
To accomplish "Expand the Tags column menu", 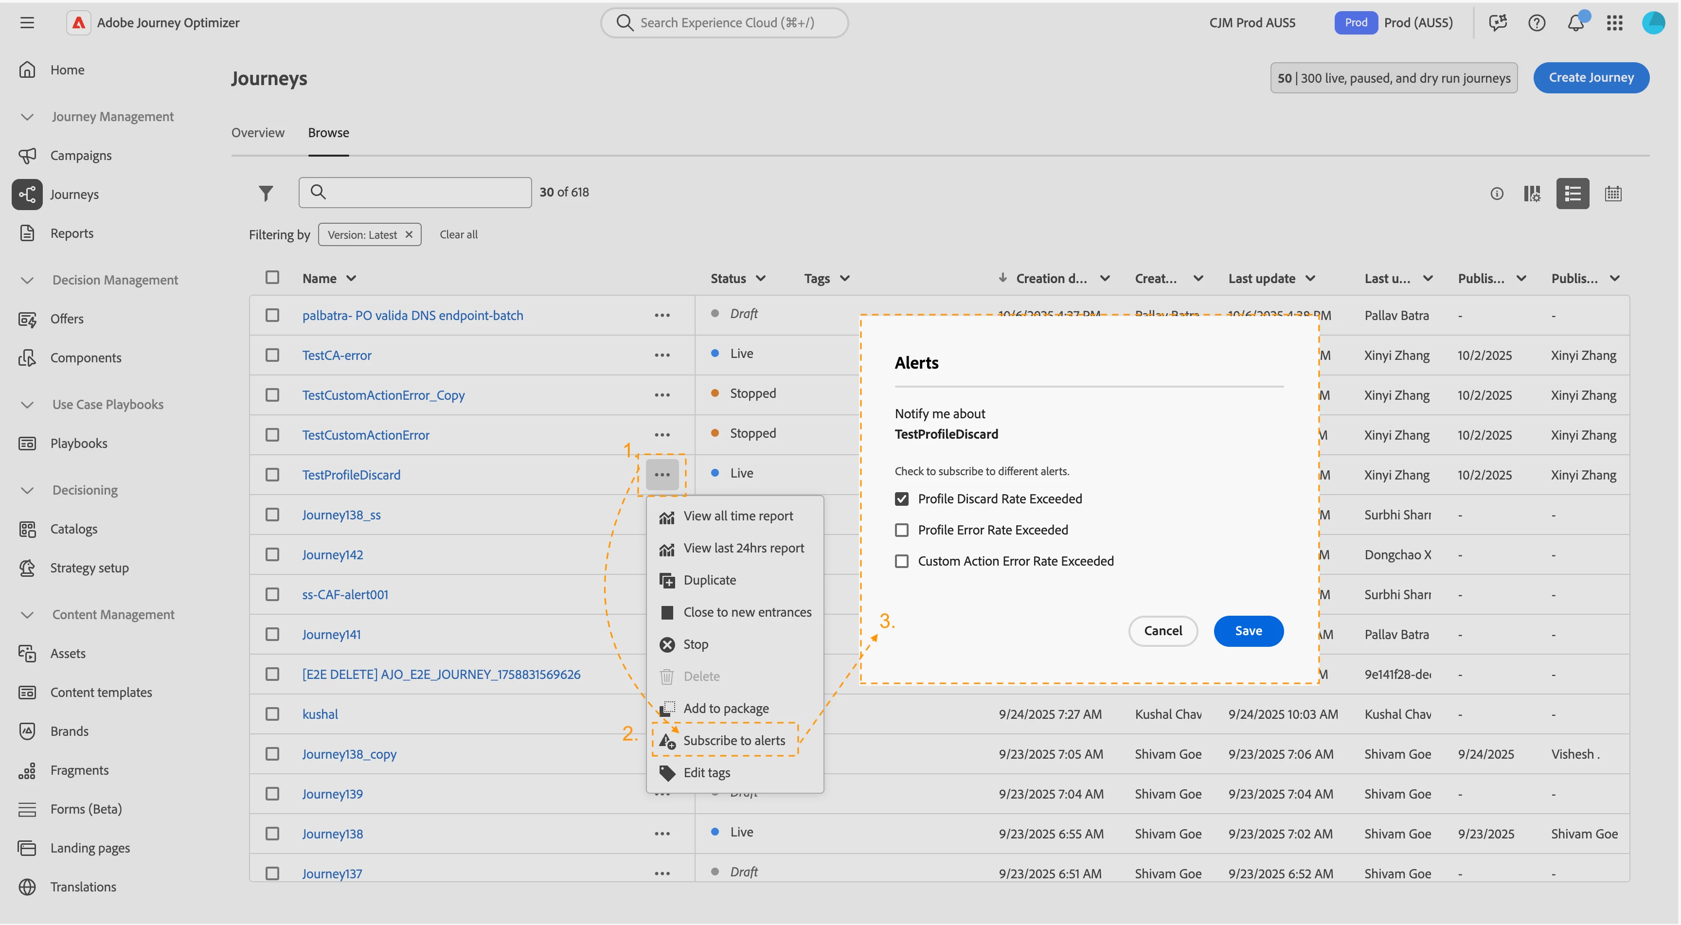I will [x=844, y=279].
